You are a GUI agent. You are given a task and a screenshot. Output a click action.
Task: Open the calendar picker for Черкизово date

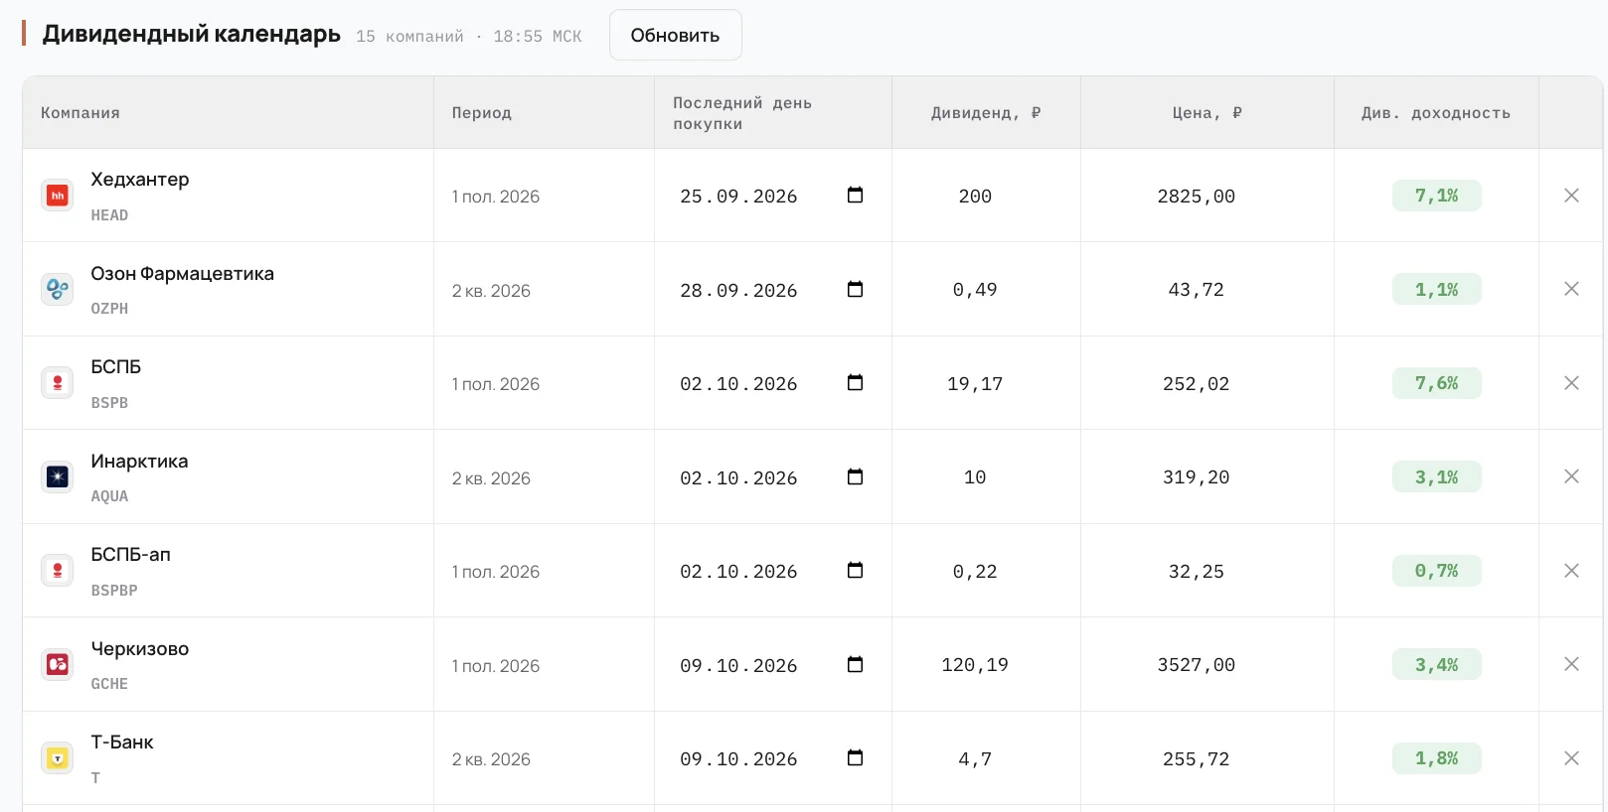[x=855, y=664]
